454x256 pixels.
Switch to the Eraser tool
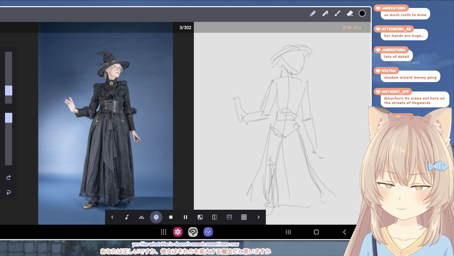(350, 13)
